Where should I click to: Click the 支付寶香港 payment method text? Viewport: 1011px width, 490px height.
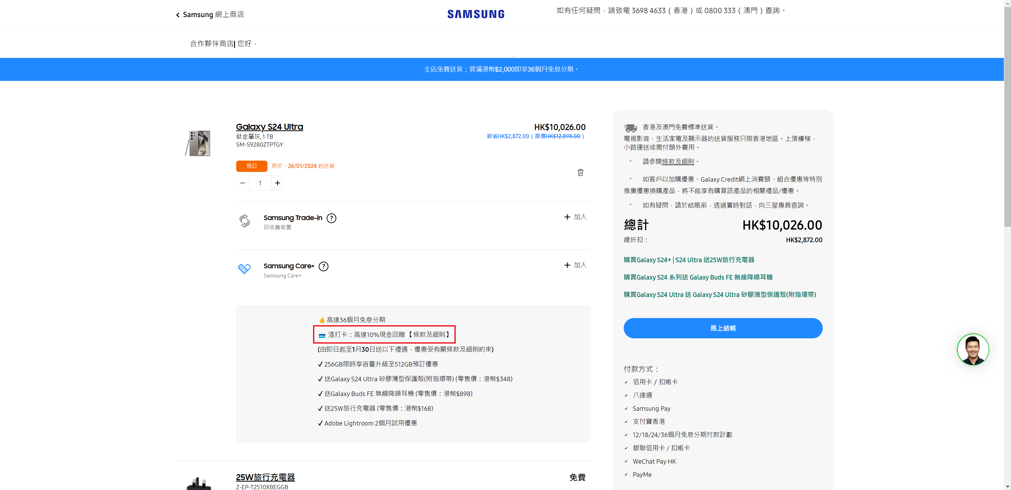(x=649, y=421)
